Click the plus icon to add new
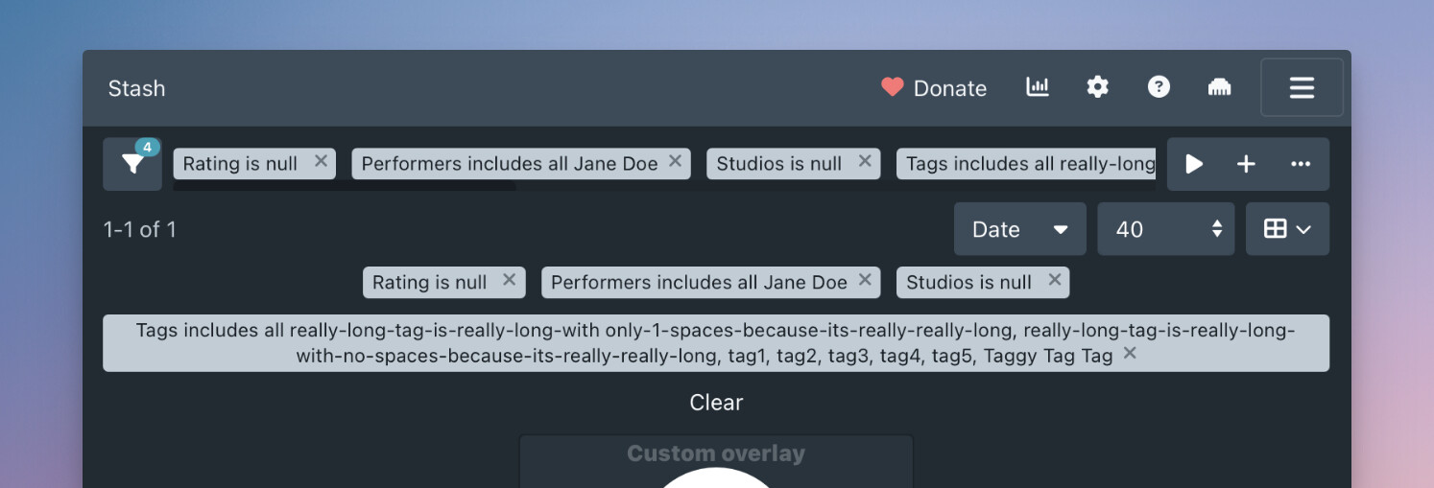Image resolution: width=1434 pixels, height=488 pixels. [x=1246, y=164]
